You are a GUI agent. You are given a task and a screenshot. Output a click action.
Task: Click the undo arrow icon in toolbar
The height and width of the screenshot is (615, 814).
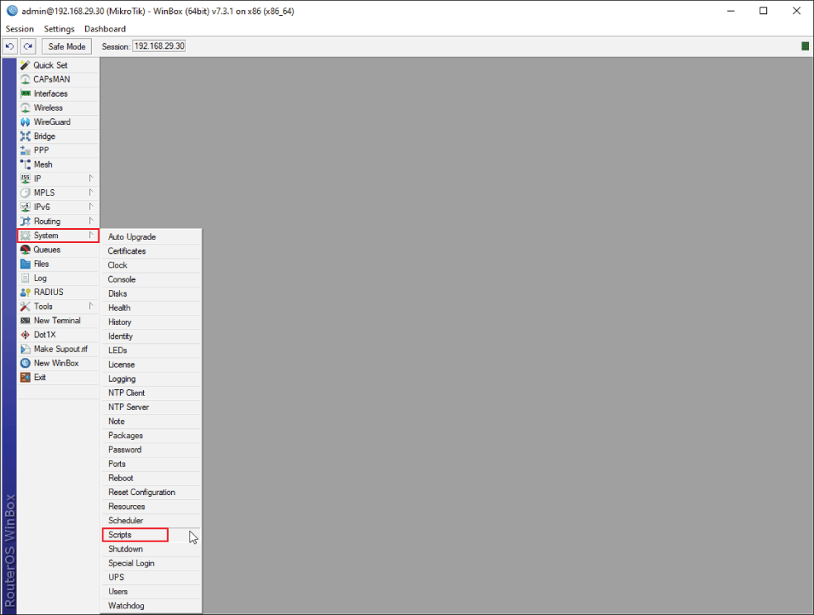[11, 46]
